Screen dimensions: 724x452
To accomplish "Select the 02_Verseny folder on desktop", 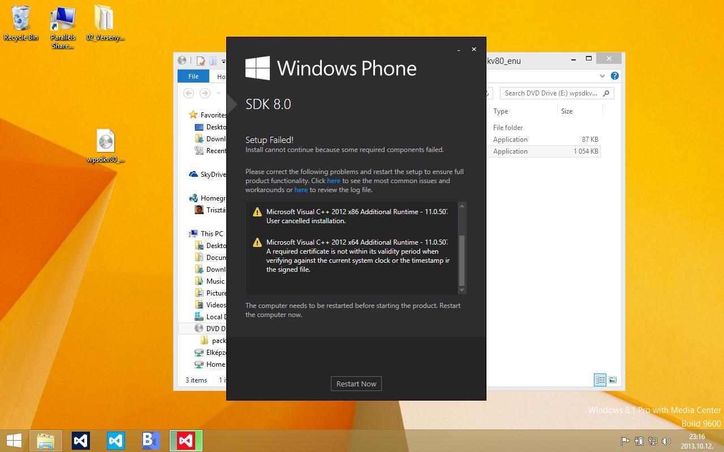I will pyautogui.click(x=105, y=24).
